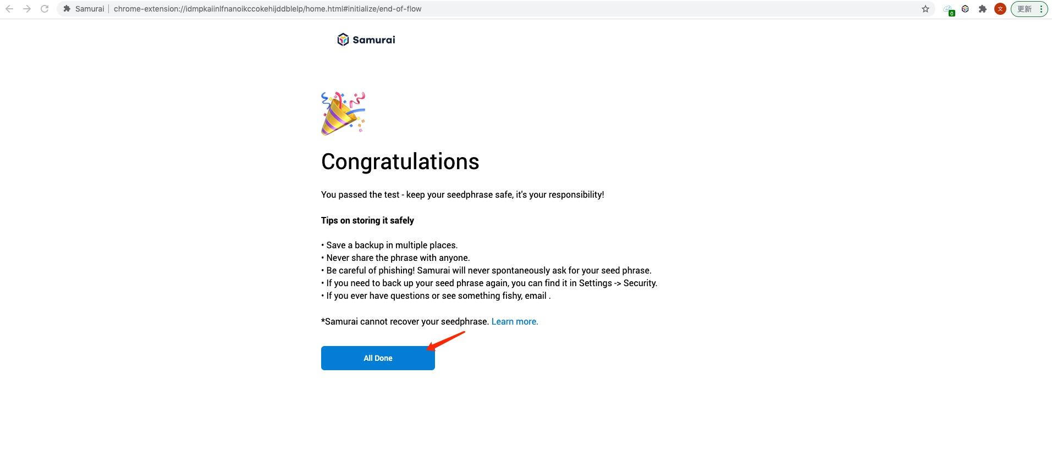This screenshot has width=1052, height=474.
Task: Click the Samurai logo on the page
Action: point(366,40)
